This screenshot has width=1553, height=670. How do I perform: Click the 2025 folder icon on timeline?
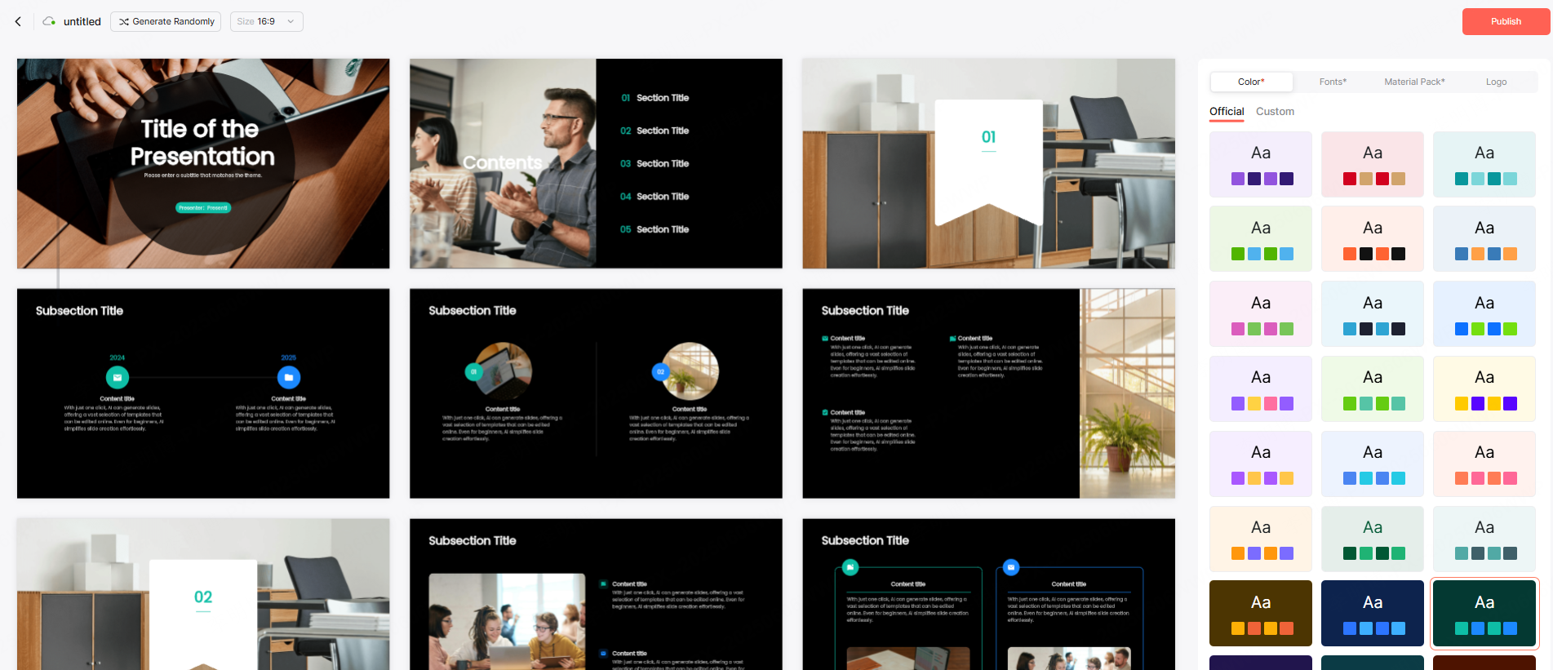click(289, 378)
